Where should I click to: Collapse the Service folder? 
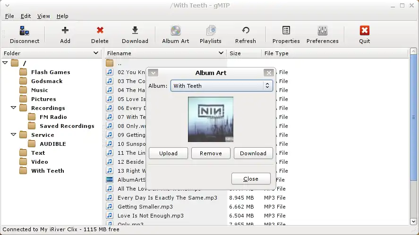13,134
